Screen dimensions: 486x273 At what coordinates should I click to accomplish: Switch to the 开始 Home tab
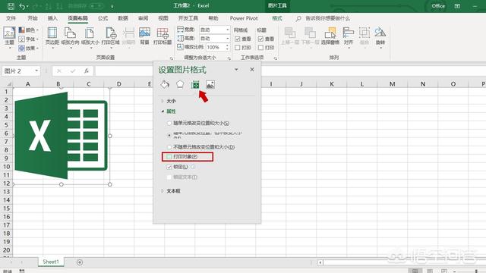point(32,18)
